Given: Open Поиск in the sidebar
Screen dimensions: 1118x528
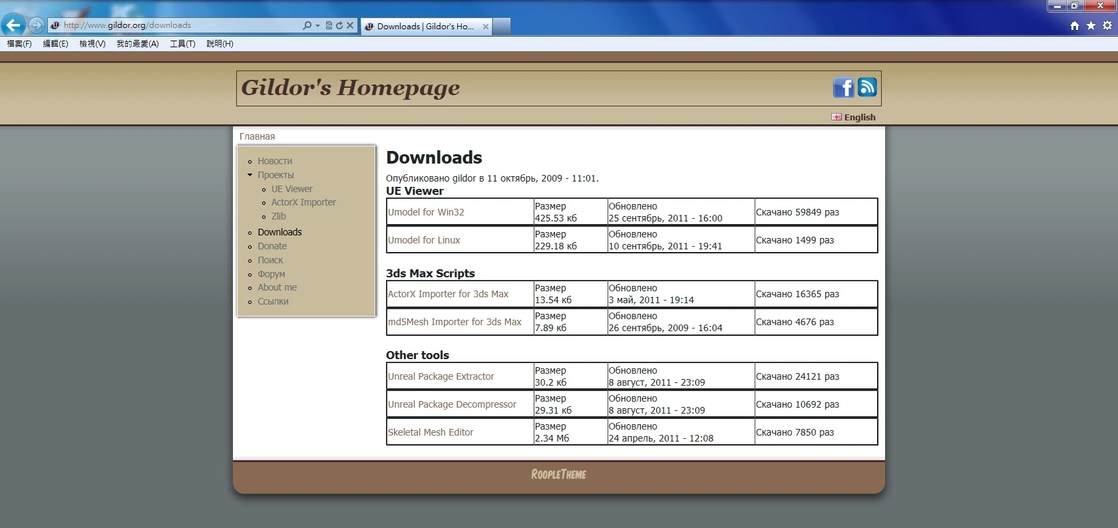Looking at the screenshot, I should 270,260.
